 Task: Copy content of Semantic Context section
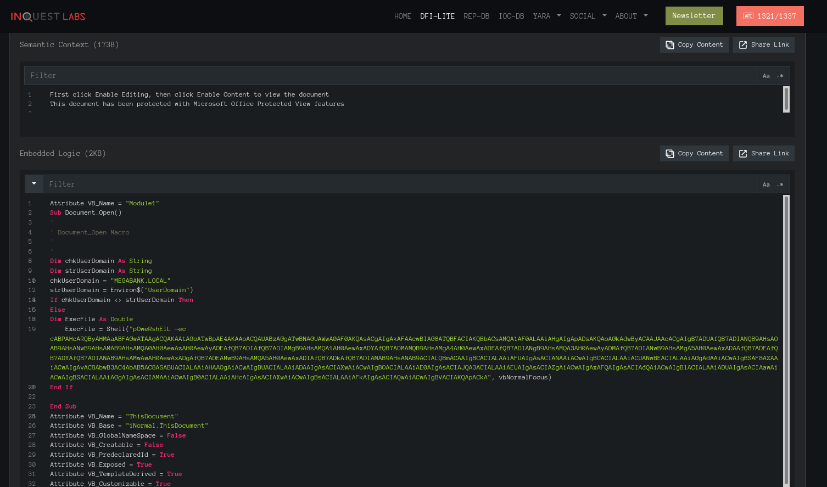pos(694,45)
